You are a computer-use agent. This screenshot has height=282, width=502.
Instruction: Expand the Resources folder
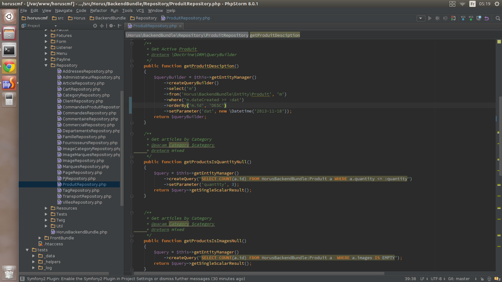tap(46, 208)
